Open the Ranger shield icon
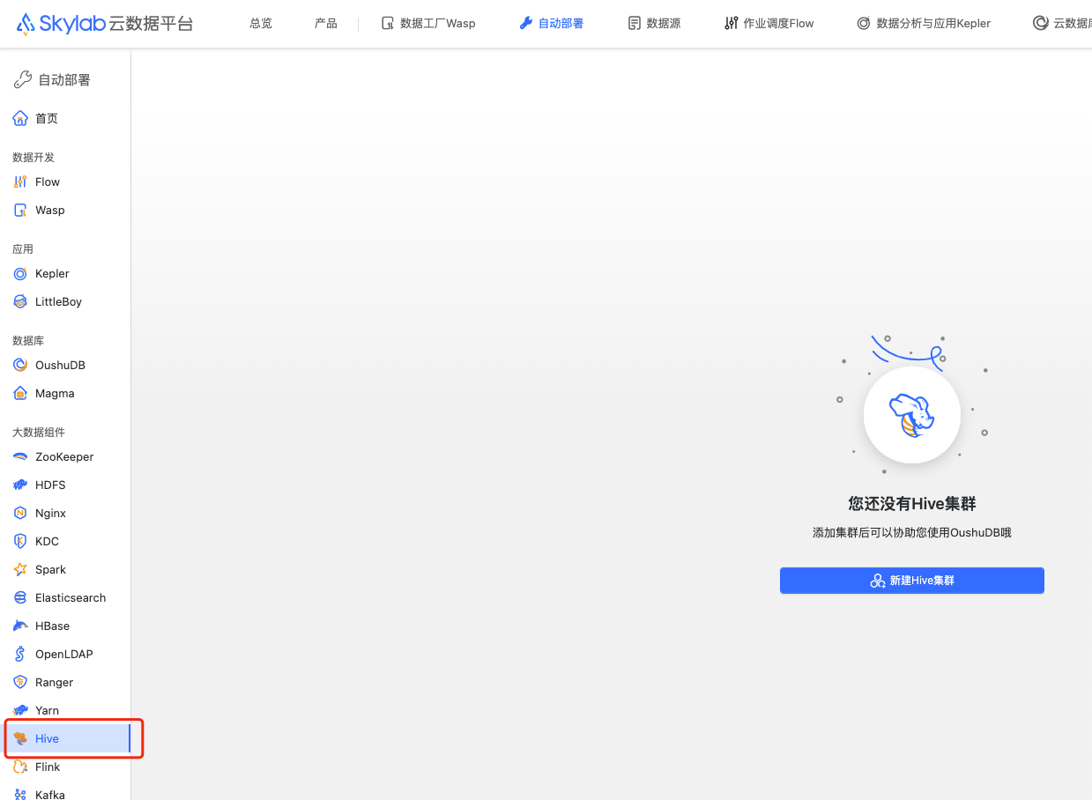 pyautogui.click(x=20, y=682)
